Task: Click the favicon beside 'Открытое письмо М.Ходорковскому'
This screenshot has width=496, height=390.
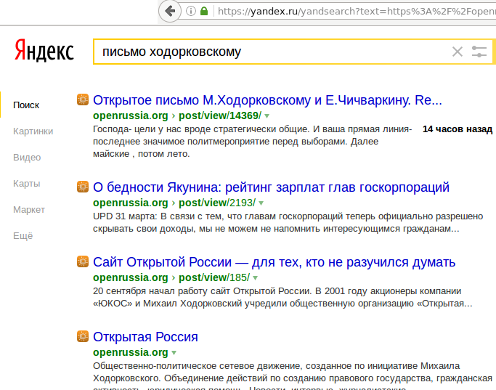Action: pos(83,99)
